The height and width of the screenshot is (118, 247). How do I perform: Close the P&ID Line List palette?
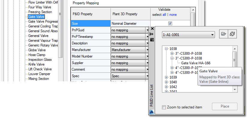[152, 29]
